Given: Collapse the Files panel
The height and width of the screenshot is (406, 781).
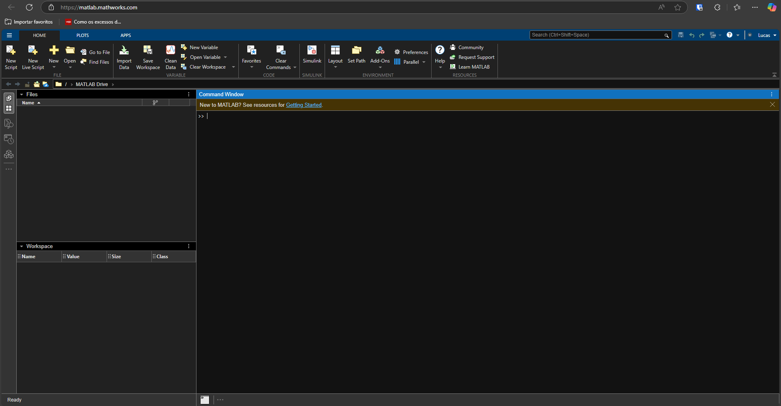Looking at the screenshot, I should tap(22, 95).
